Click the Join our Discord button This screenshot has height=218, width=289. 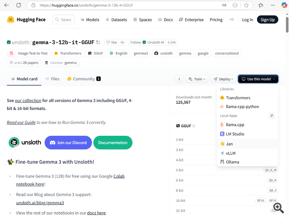(x=68, y=143)
